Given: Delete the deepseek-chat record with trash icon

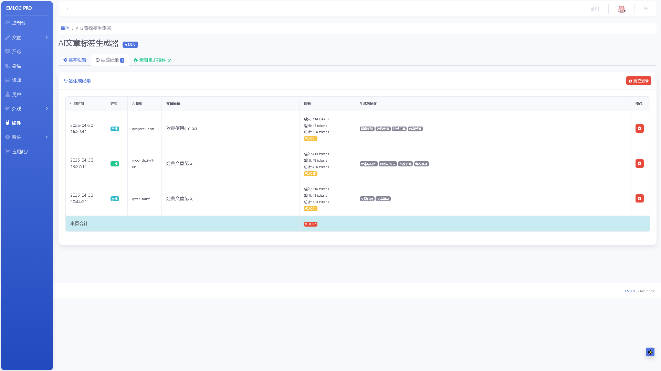Looking at the screenshot, I should click(x=639, y=128).
